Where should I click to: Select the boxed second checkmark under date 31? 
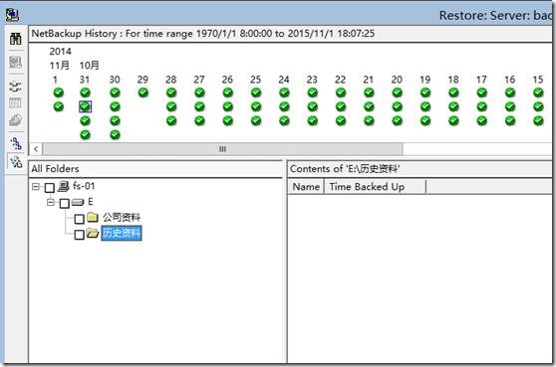pos(85,106)
